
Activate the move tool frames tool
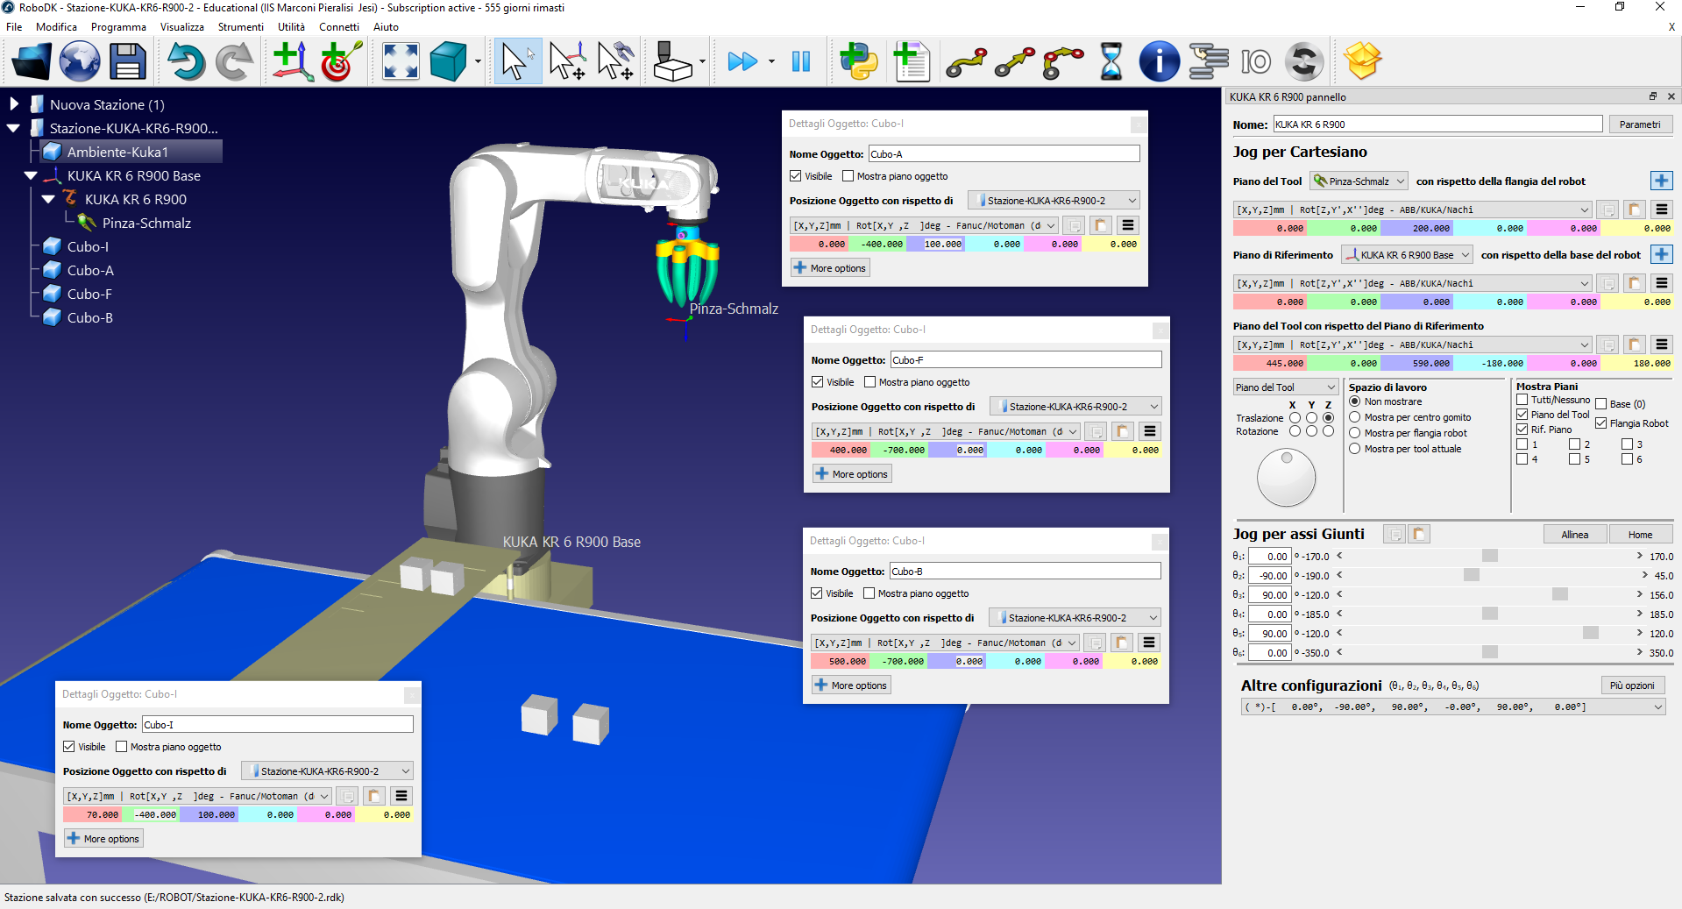point(616,61)
